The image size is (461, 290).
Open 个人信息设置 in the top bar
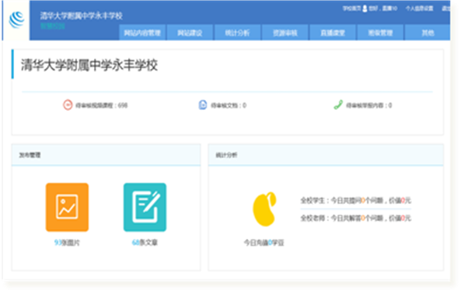pos(420,9)
